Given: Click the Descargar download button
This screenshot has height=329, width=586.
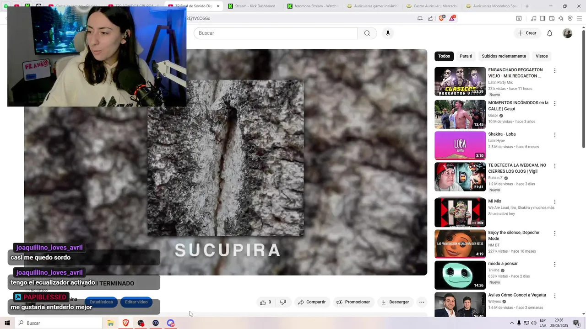Looking at the screenshot, I should coord(395,302).
